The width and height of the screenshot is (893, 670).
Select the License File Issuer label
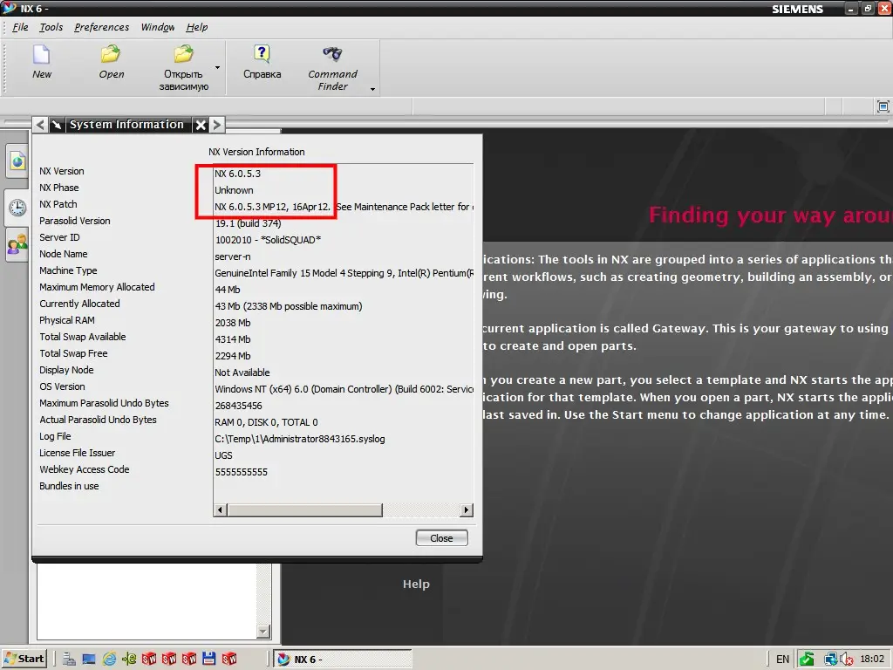[78, 453]
